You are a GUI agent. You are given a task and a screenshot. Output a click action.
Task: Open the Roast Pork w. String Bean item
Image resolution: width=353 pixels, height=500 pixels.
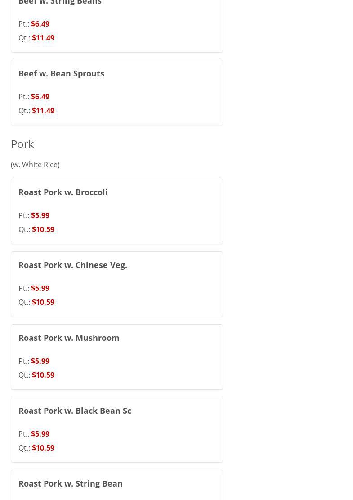(71, 483)
